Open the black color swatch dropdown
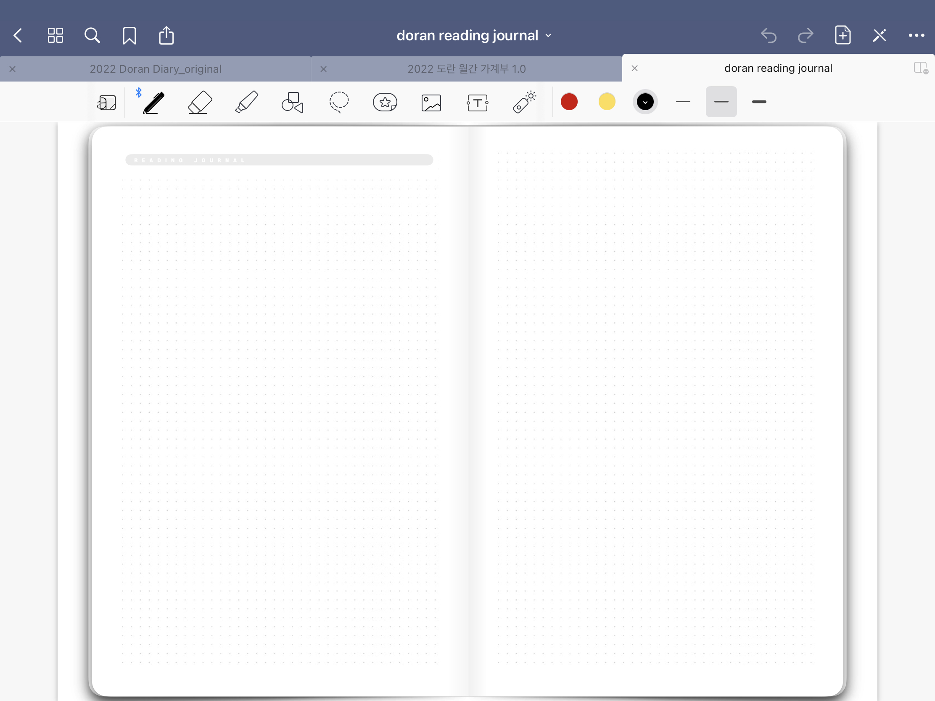Screen dimensions: 935x701 click(645, 102)
